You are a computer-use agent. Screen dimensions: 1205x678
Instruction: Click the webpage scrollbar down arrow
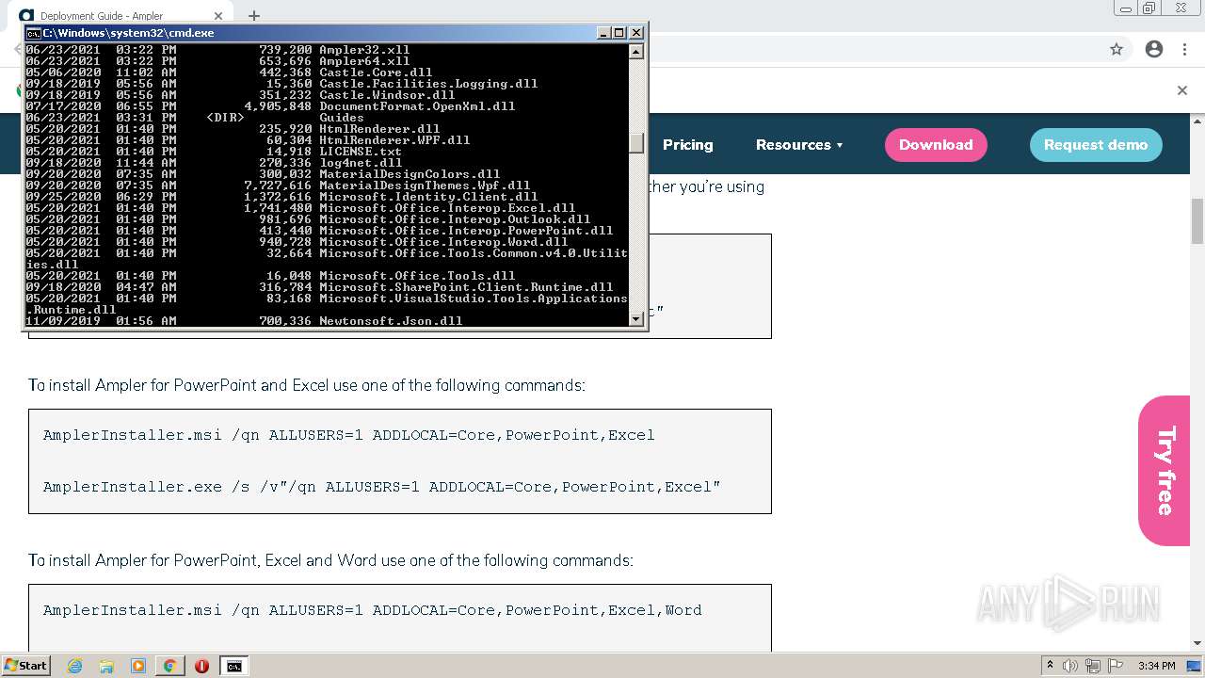(1197, 645)
